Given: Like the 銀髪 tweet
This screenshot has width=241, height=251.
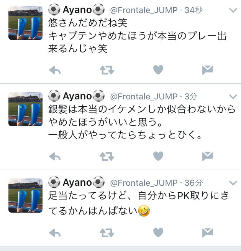Looking at the screenshot, I should point(158,156).
